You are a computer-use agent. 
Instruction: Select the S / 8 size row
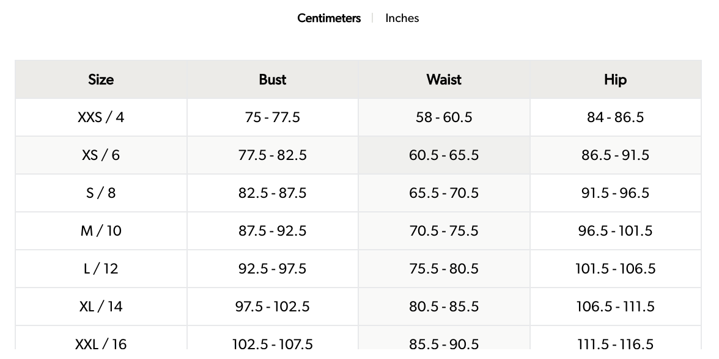[101, 193]
